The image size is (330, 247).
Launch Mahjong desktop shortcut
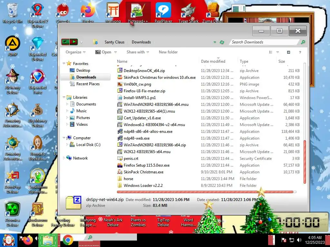(113, 13)
